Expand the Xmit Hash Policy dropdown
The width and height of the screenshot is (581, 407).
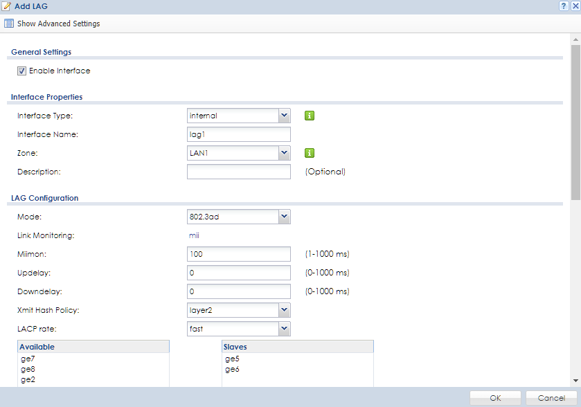click(284, 310)
